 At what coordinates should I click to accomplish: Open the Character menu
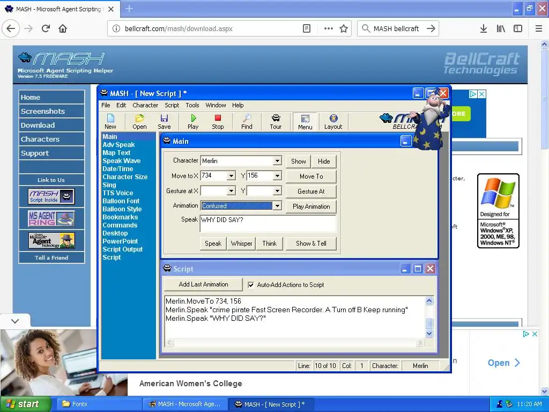point(145,105)
